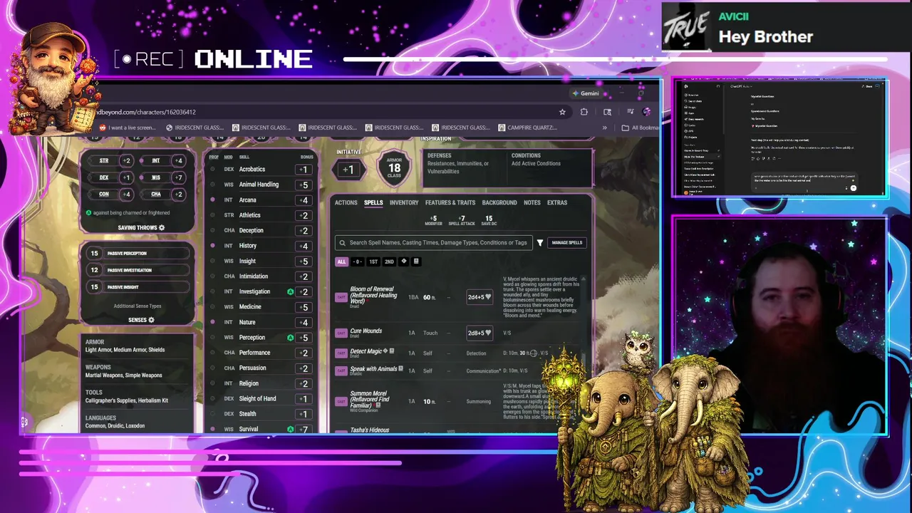Click Perception advantage icon
The height and width of the screenshot is (513, 912).
[x=290, y=338]
